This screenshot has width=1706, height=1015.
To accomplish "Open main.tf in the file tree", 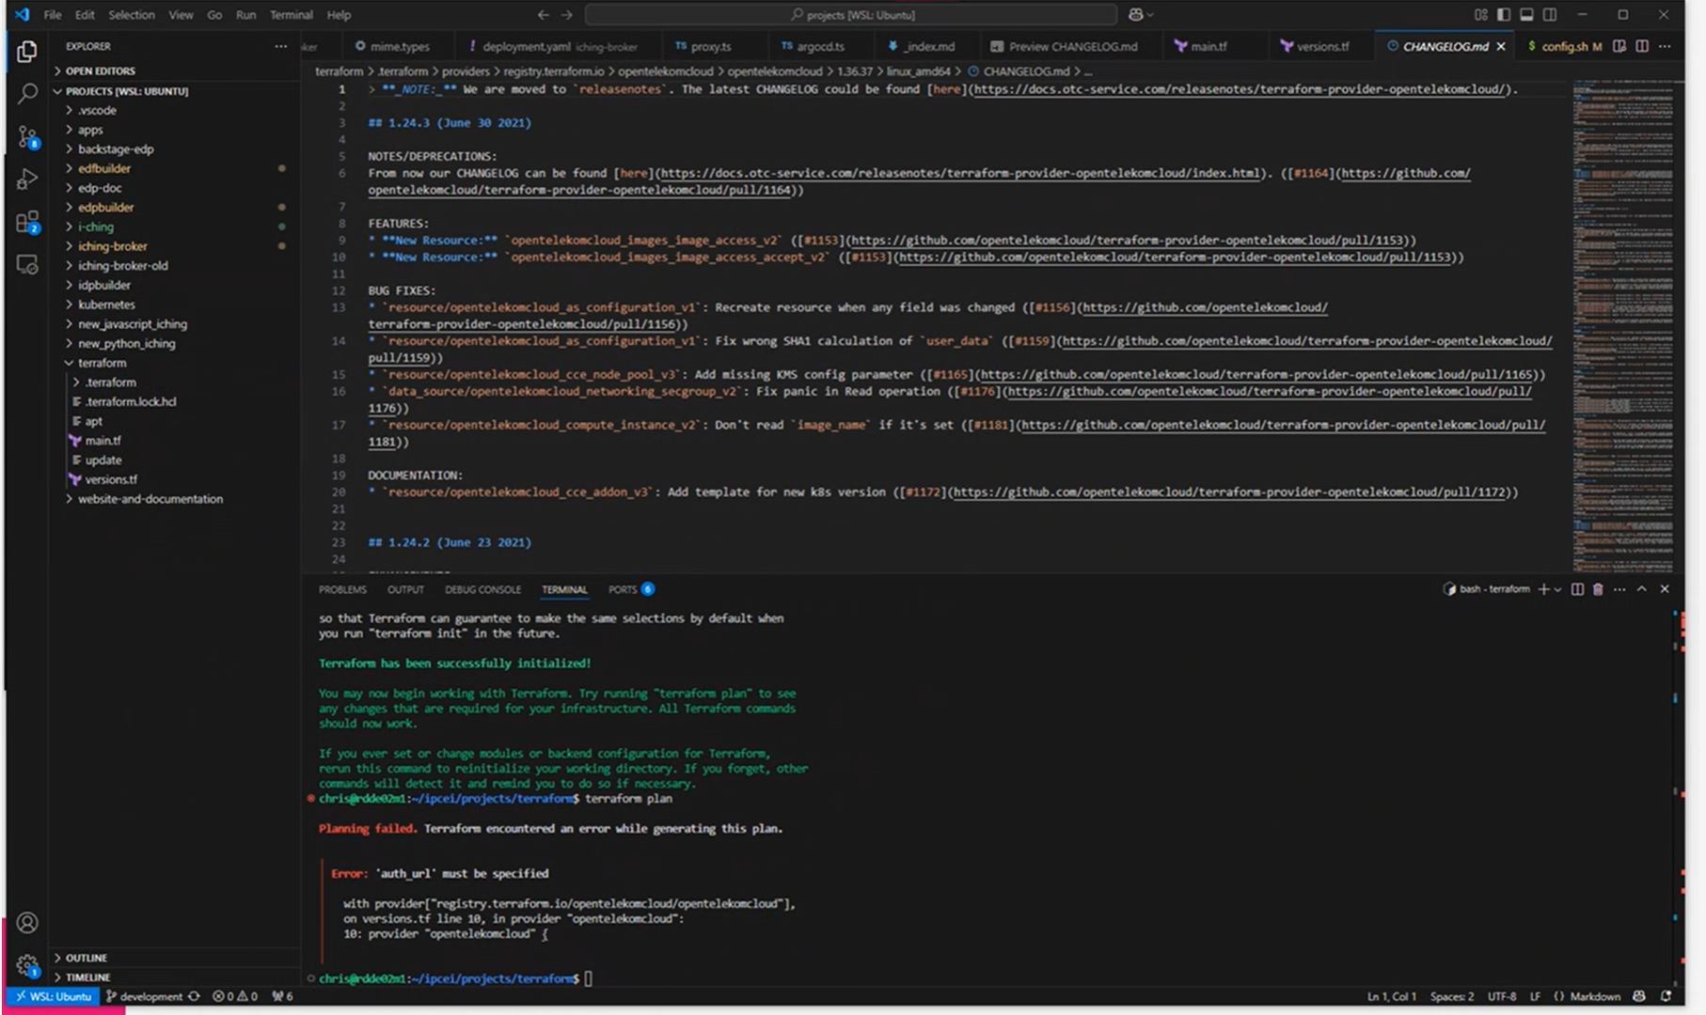I will [x=103, y=441].
